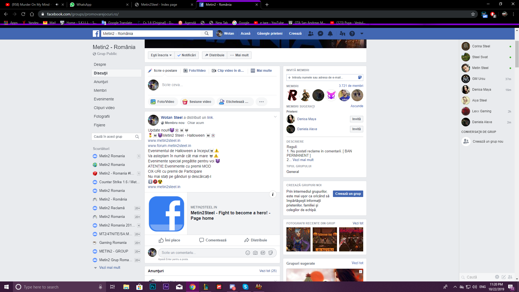The image size is (519, 292).
Task: Click Creează un grup button
Action: point(348,194)
